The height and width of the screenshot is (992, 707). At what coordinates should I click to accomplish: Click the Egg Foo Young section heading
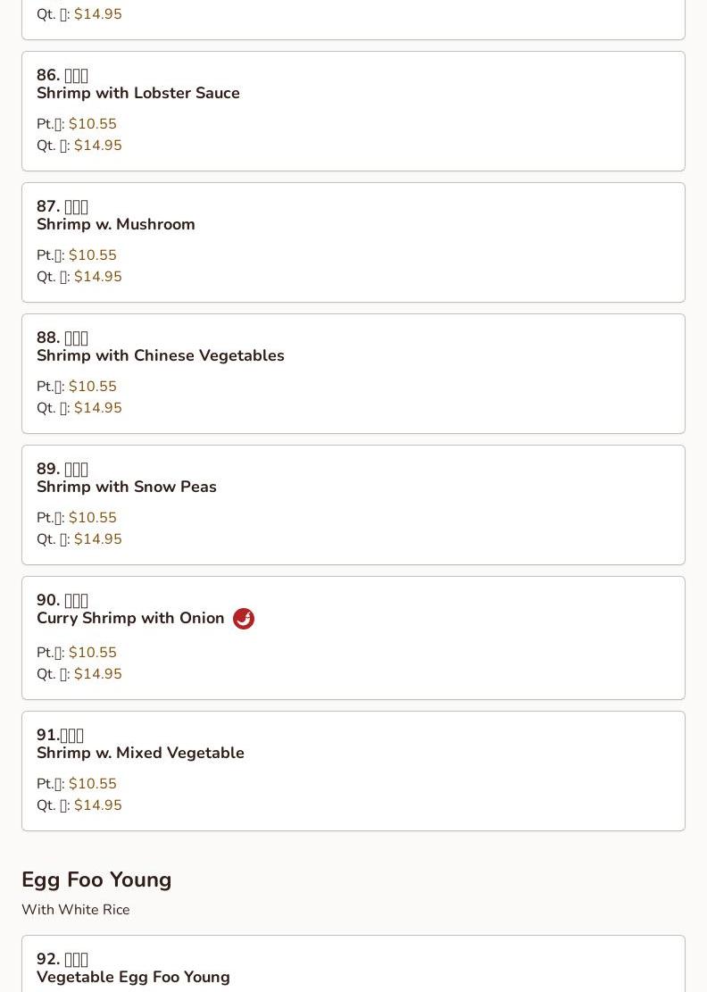(x=96, y=879)
